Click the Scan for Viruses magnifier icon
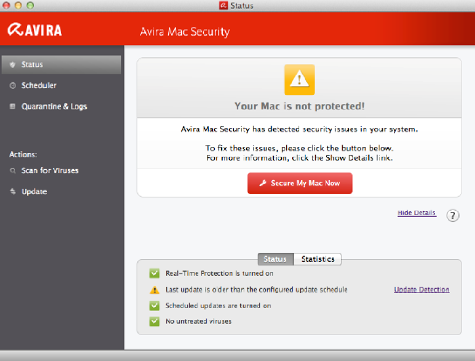This screenshot has height=361, width=475. [13, 171]
